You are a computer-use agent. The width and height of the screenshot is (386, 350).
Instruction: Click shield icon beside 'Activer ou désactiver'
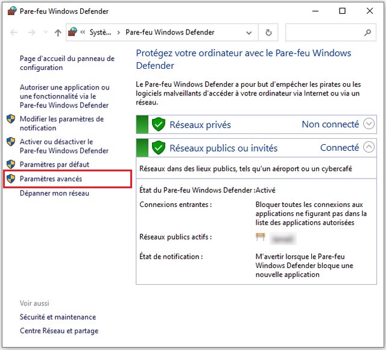tap(11, 142)
